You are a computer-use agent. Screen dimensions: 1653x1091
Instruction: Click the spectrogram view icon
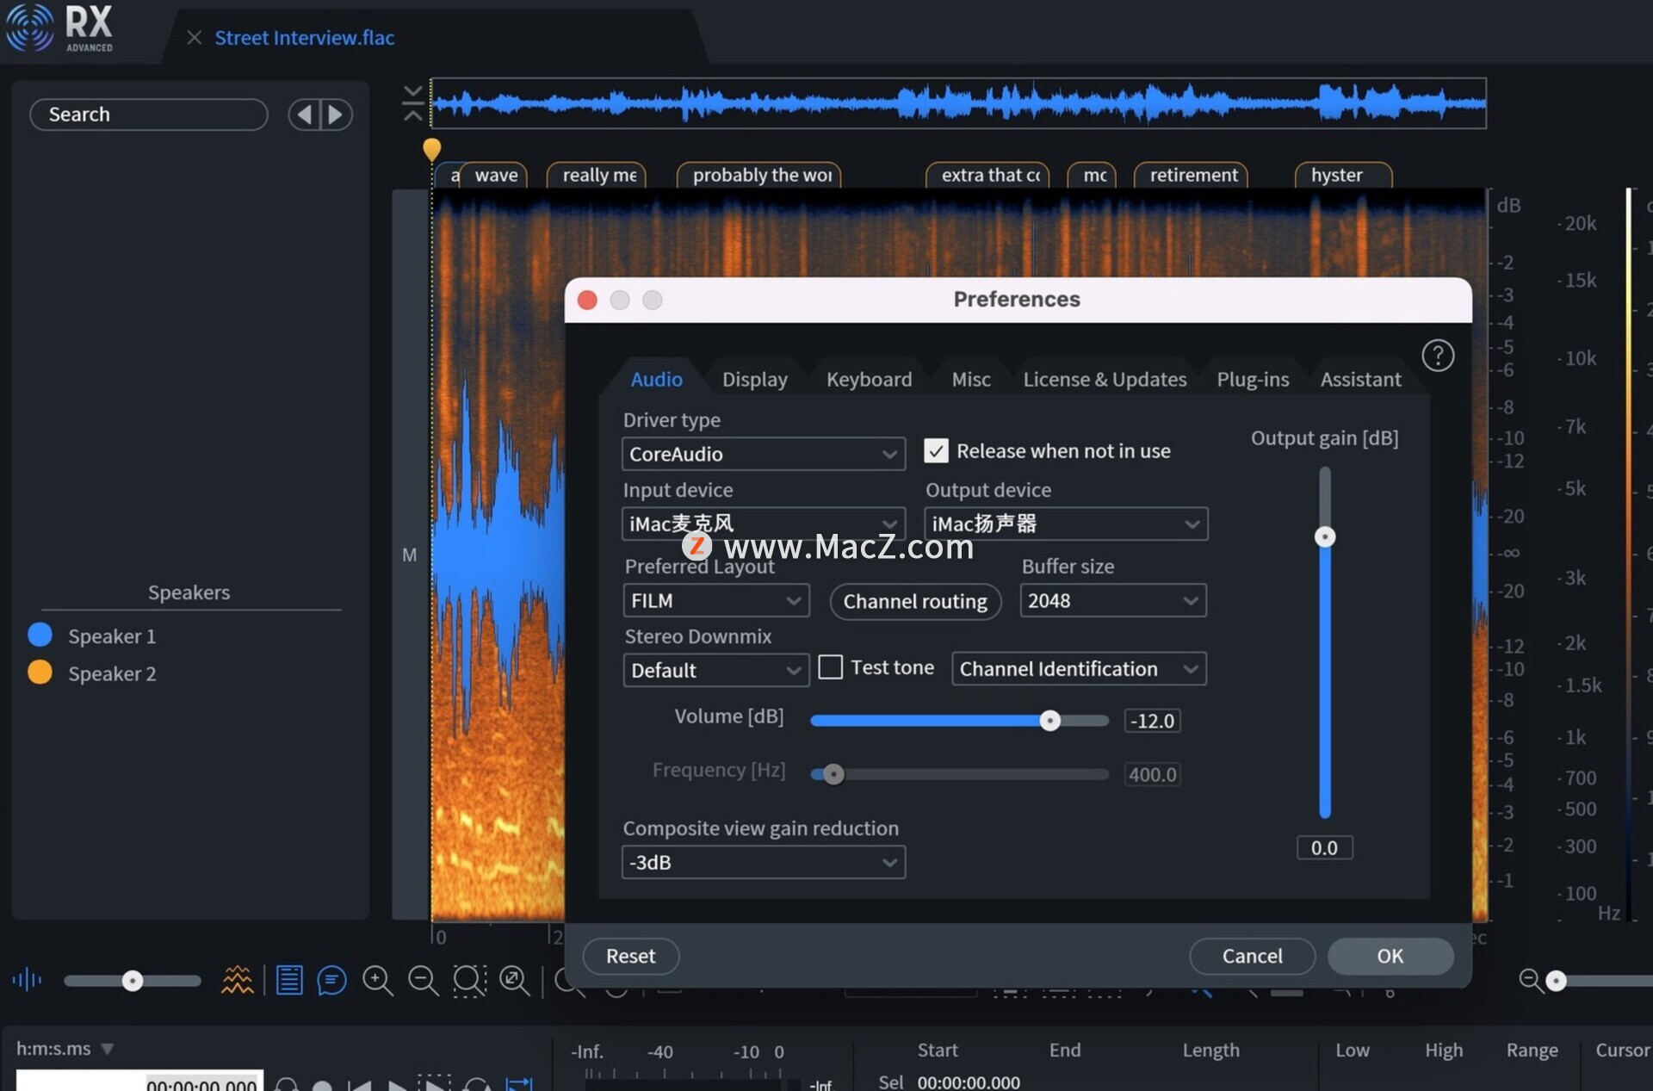237,980
